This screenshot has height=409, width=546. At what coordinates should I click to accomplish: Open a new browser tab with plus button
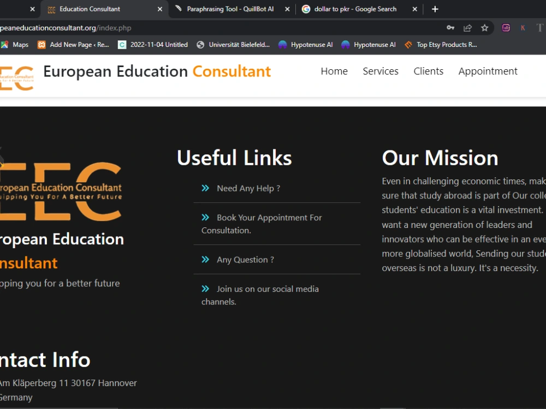coord(435,9)
